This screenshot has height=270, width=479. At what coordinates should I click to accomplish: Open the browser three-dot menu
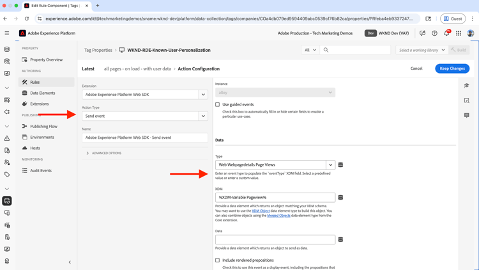pyautogui.click(x=472, y=19)
